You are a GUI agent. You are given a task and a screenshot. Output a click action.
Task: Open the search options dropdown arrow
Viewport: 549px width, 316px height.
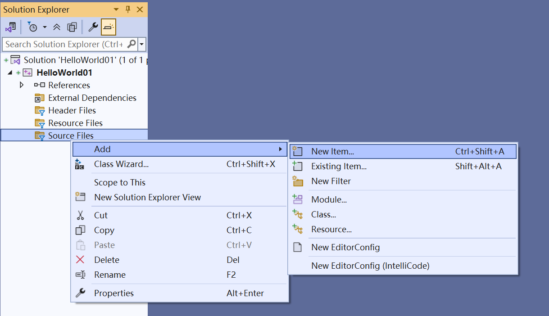pos(142,44)
